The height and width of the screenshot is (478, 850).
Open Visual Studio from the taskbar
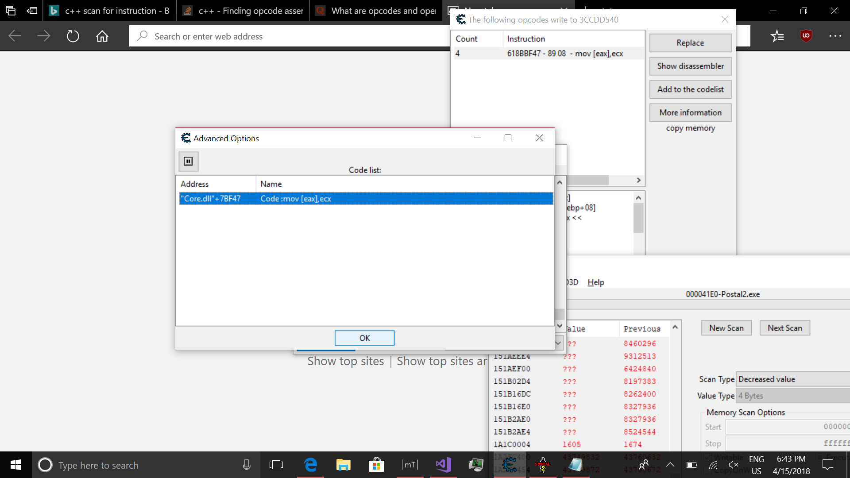tap(443, 465)
